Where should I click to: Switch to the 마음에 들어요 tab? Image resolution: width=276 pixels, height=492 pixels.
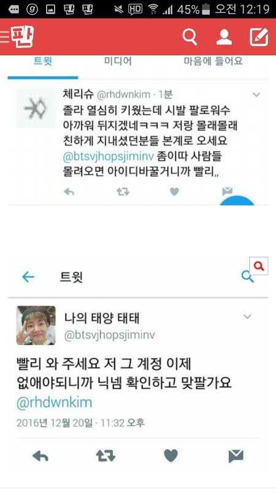(213, 61)
